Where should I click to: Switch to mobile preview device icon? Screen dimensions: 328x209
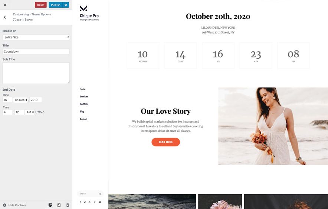click(68, 205)
